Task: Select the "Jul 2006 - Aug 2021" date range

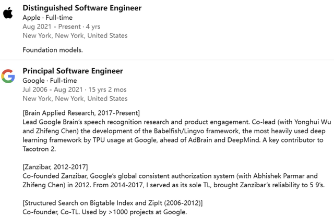Action: 52,89
